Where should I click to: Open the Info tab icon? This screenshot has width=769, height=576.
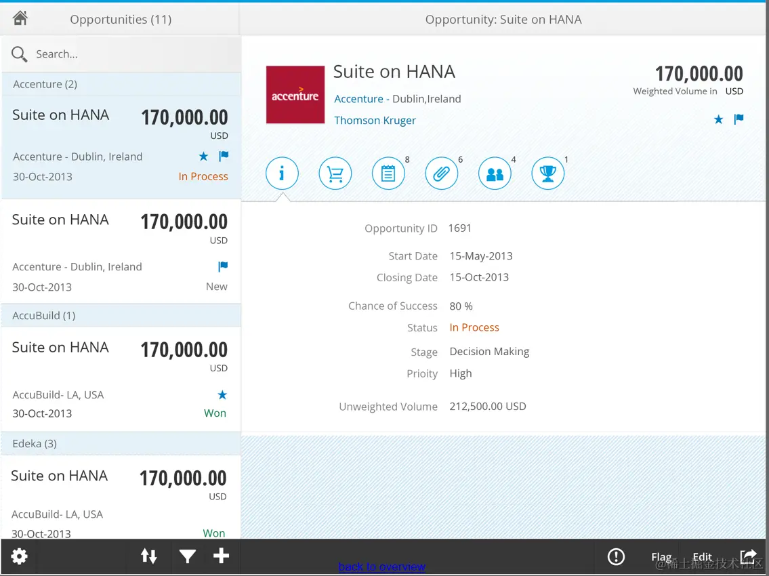282,173
